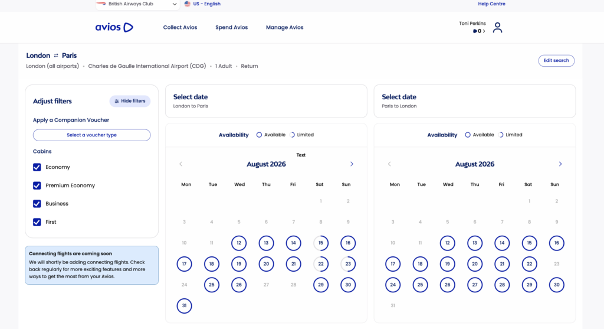
Task: Click the Help Centre link
Action: pyautogui.click(x=491, y=4)
